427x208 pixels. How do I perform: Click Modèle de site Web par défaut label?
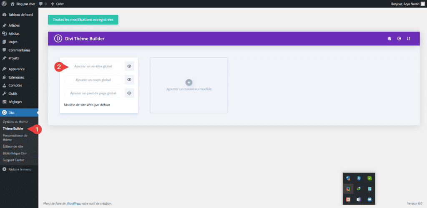coord(87,104)
